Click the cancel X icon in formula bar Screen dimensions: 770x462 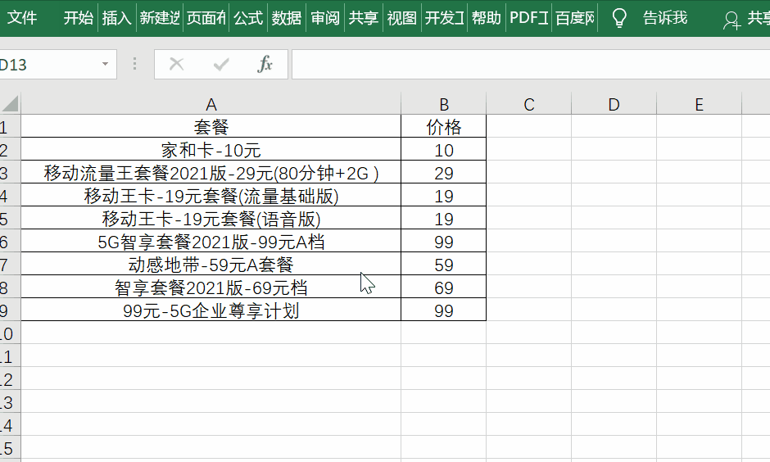176,64
